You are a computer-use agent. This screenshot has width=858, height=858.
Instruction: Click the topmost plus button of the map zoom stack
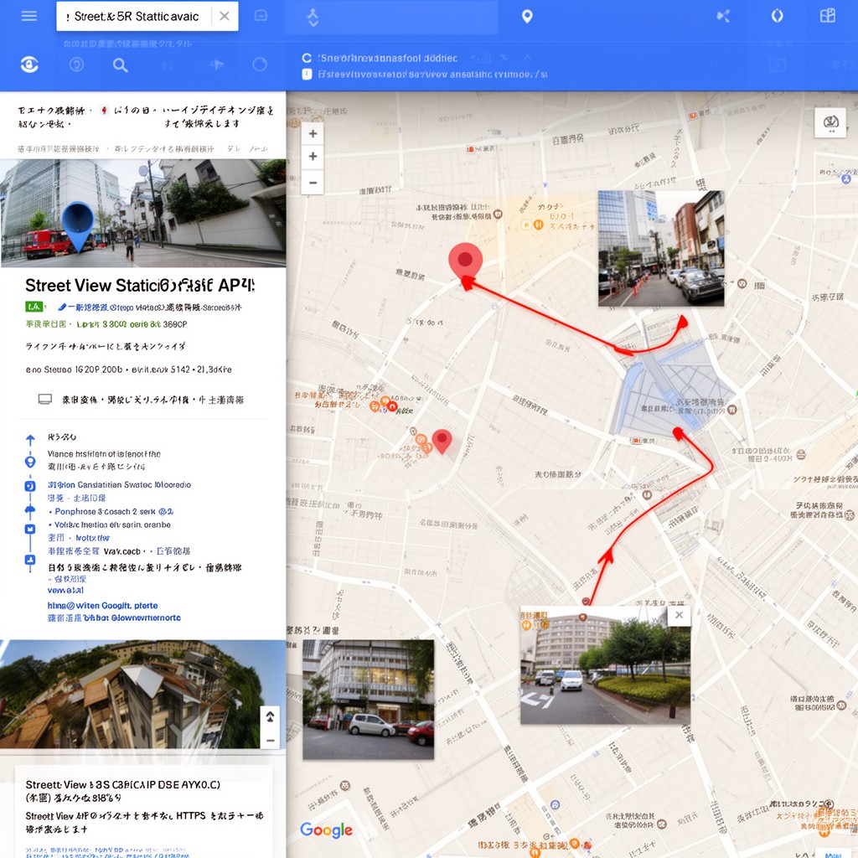pyautogui.click(x=313, y=133)
